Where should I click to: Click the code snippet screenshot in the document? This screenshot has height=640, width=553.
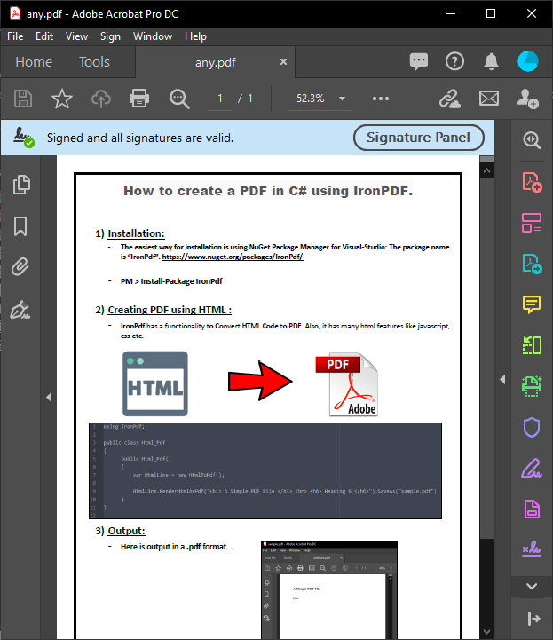(x=265, y=471)
